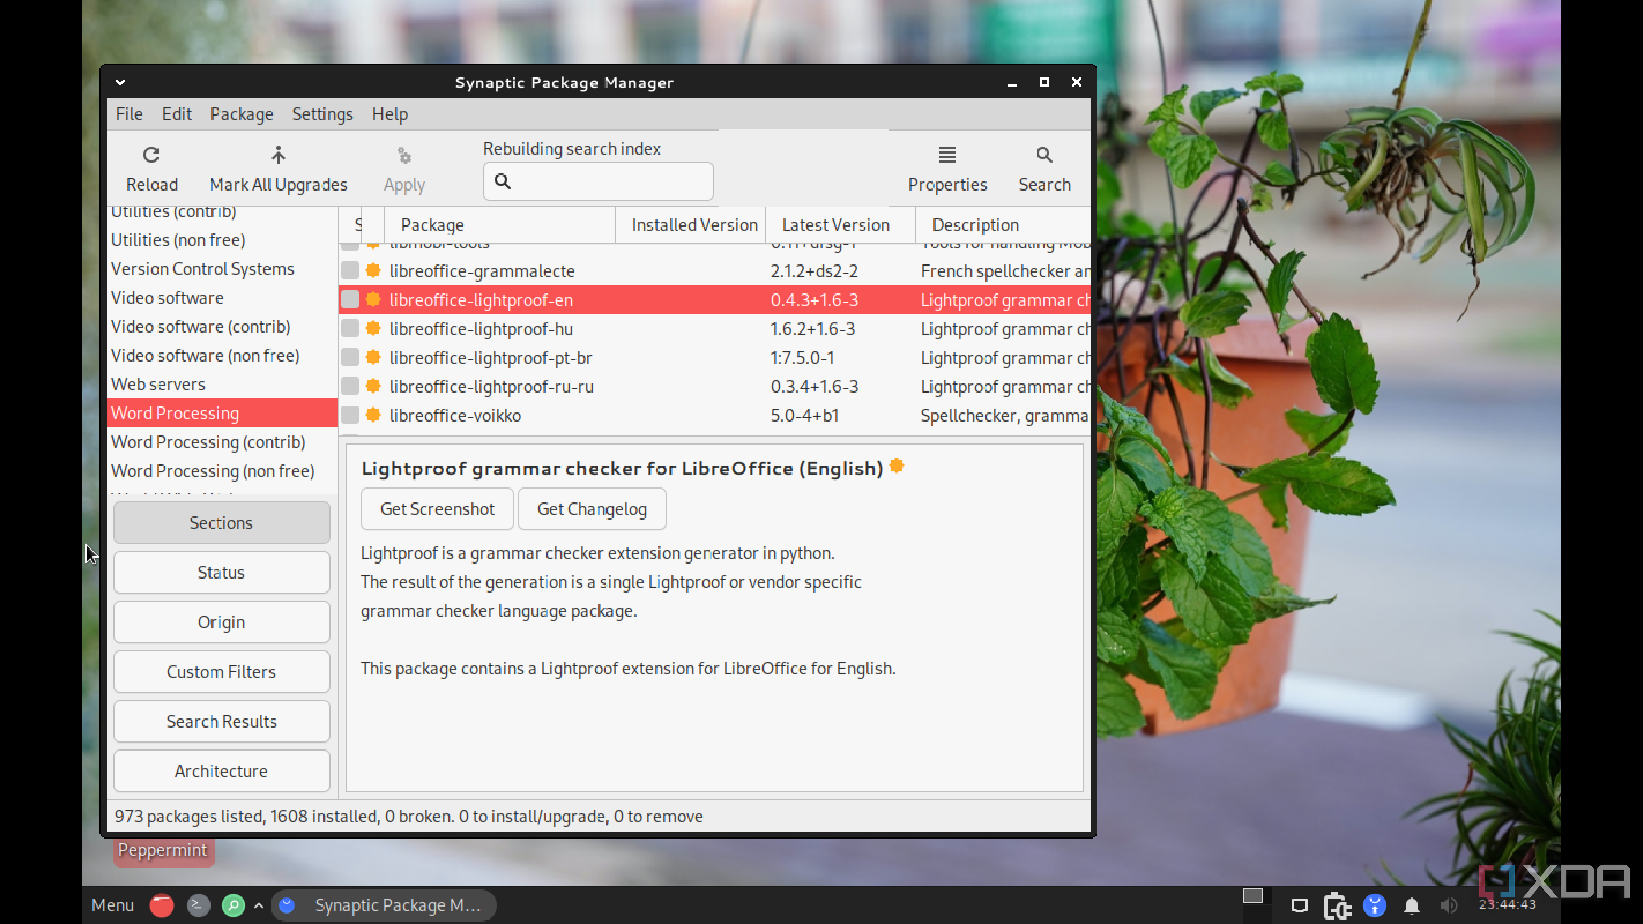Screen dimensions: 1643x924
Task: Switch to Origin view
Action: pos(221,622)
